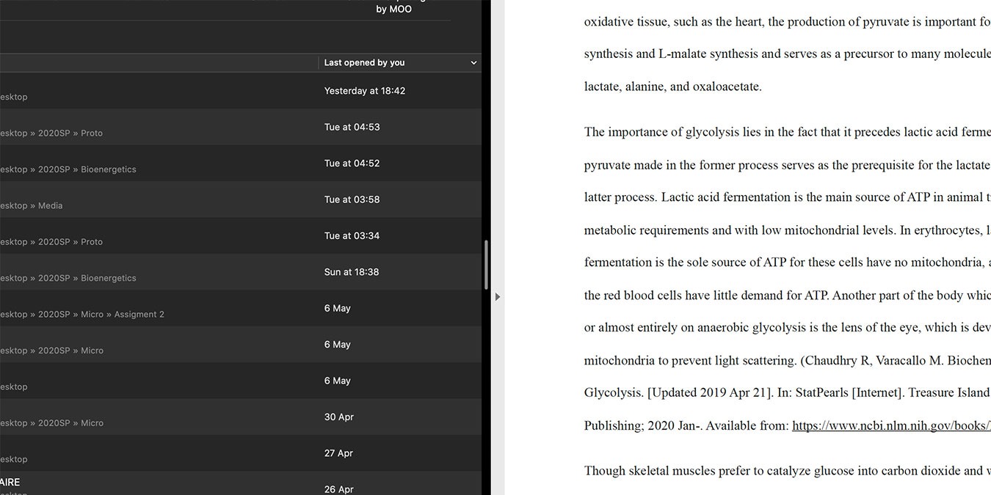This screenshot has height=495, width=991.
Task: Click the file list scrollbar thumb
Action: coord(485,264)
